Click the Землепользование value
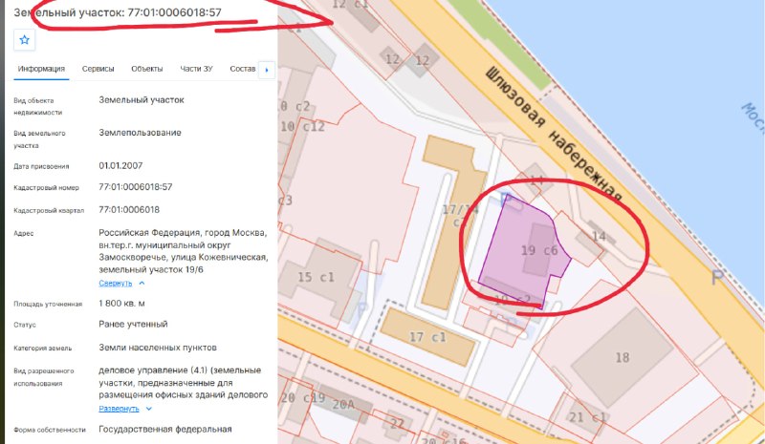 tap(140, 133)
